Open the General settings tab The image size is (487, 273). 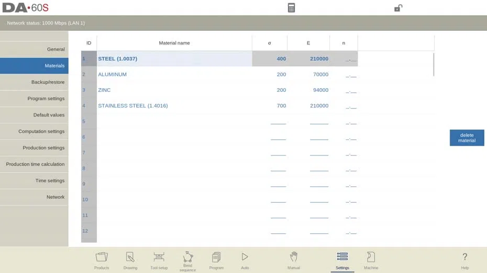34,49
